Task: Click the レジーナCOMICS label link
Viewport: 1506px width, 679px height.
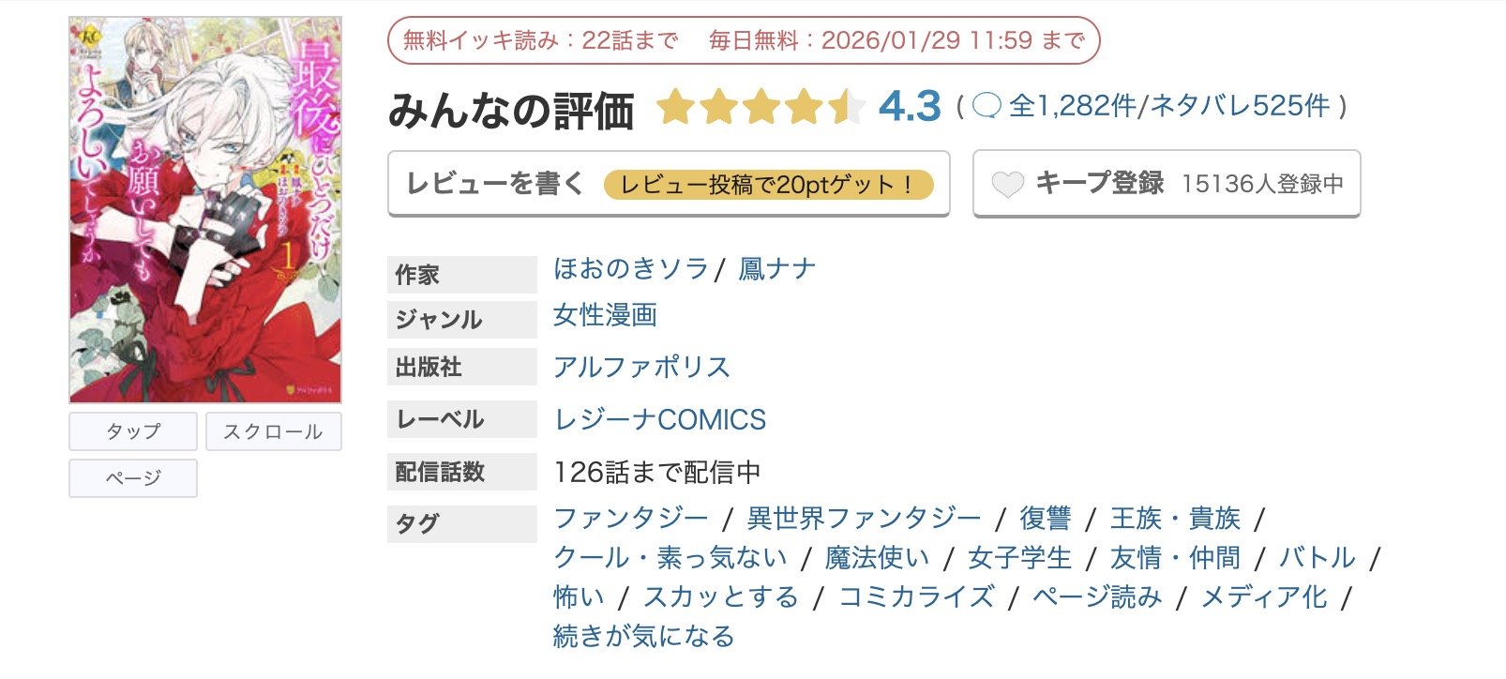Action: click(658, 419)
